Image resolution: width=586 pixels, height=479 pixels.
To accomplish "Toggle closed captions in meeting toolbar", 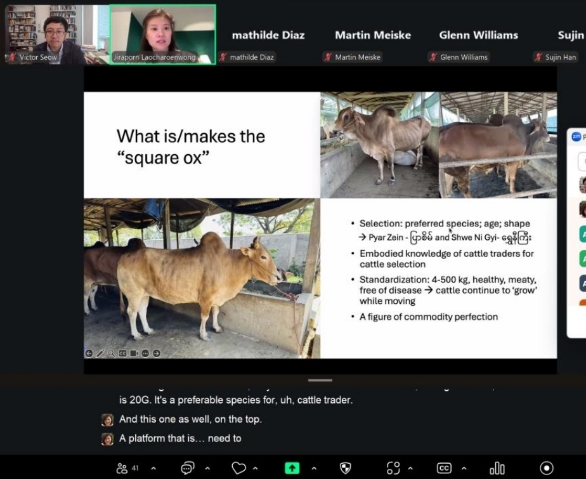I will tap(444, 468).
